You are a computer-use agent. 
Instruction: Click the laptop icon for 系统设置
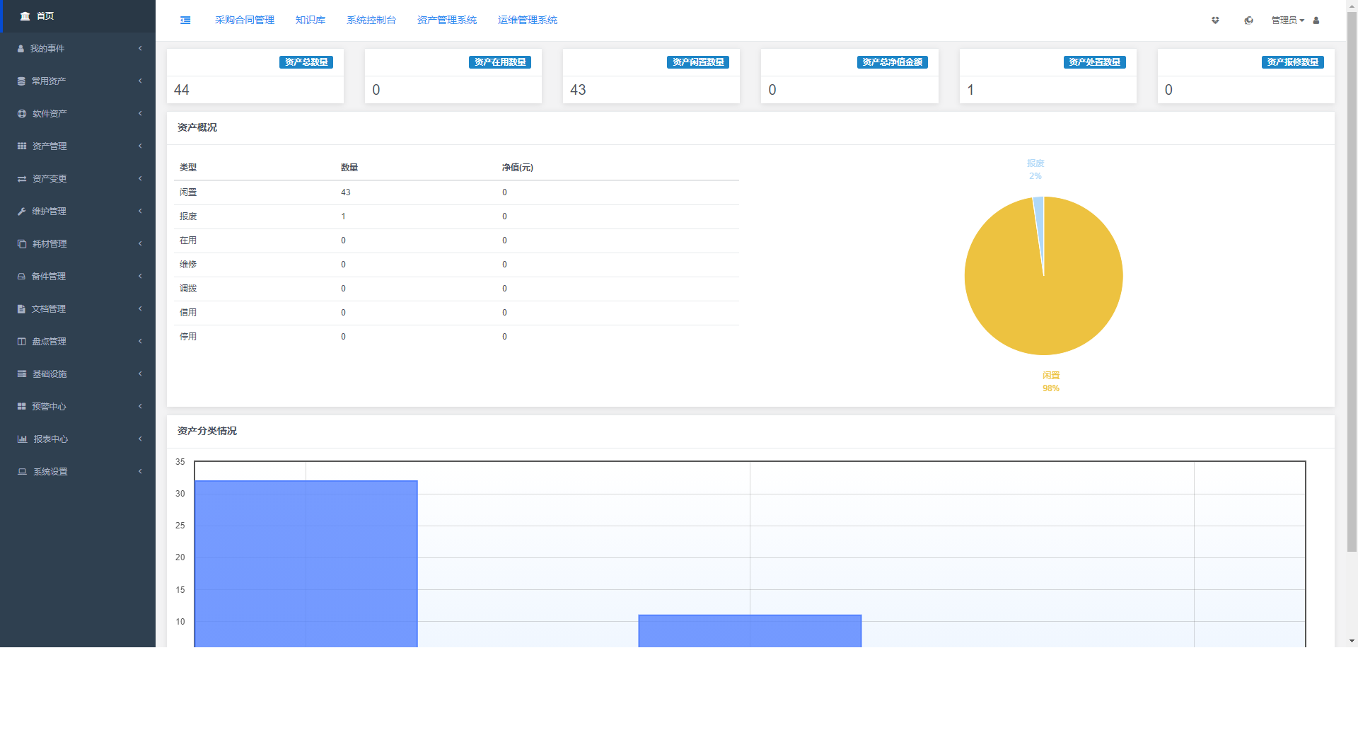22,472
